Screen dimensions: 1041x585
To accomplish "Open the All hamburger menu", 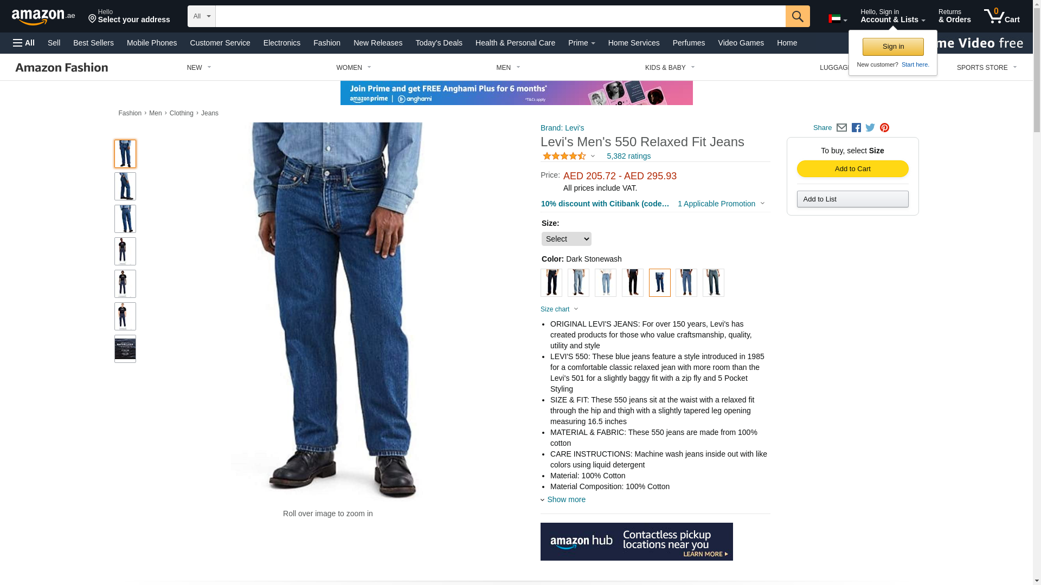I will (x=24, y=43).
